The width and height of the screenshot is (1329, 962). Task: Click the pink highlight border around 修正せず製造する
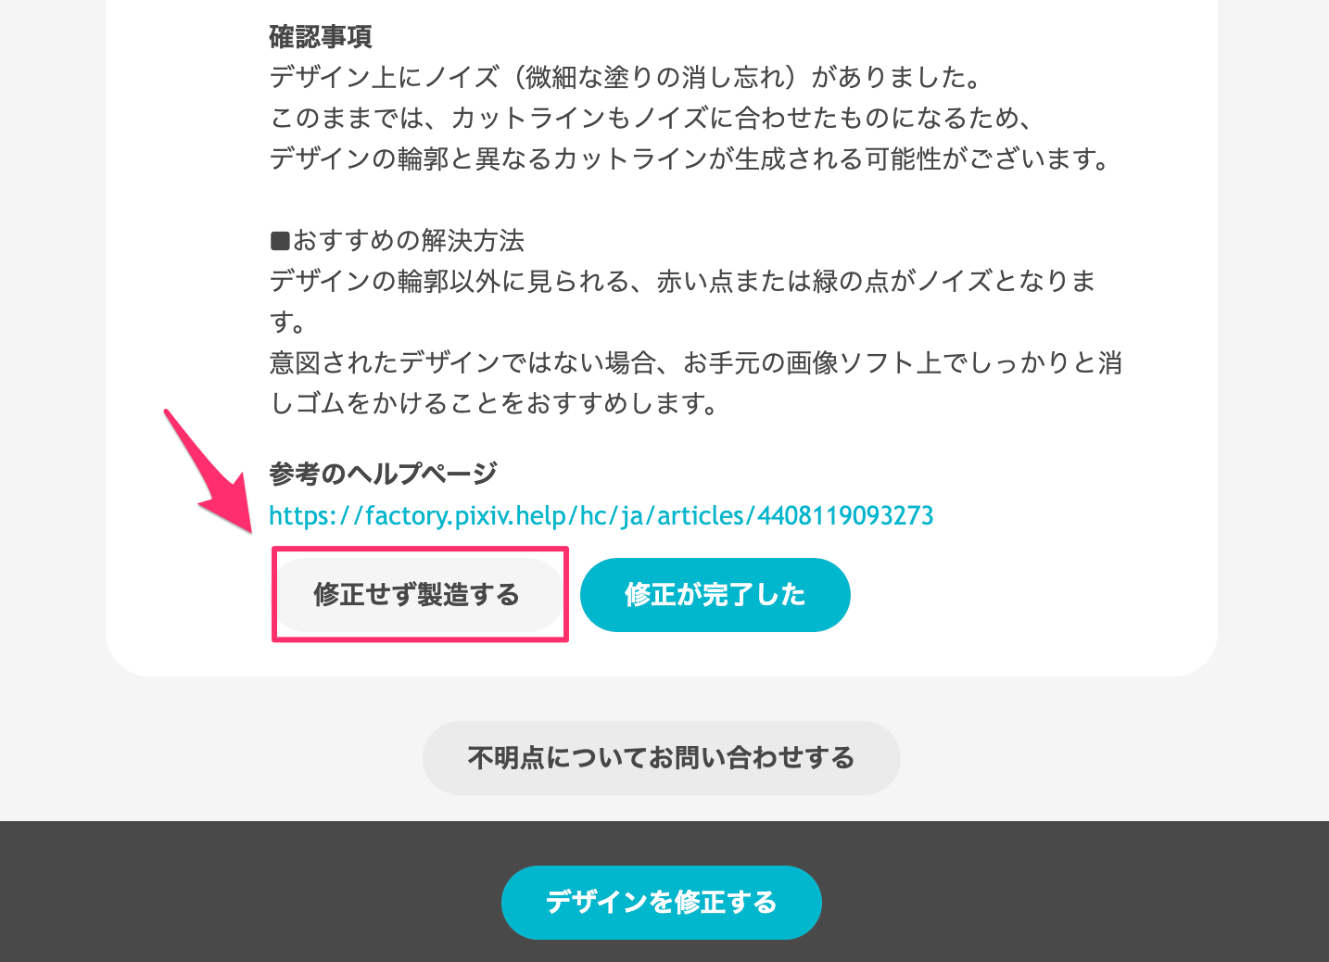coord(420,549)
